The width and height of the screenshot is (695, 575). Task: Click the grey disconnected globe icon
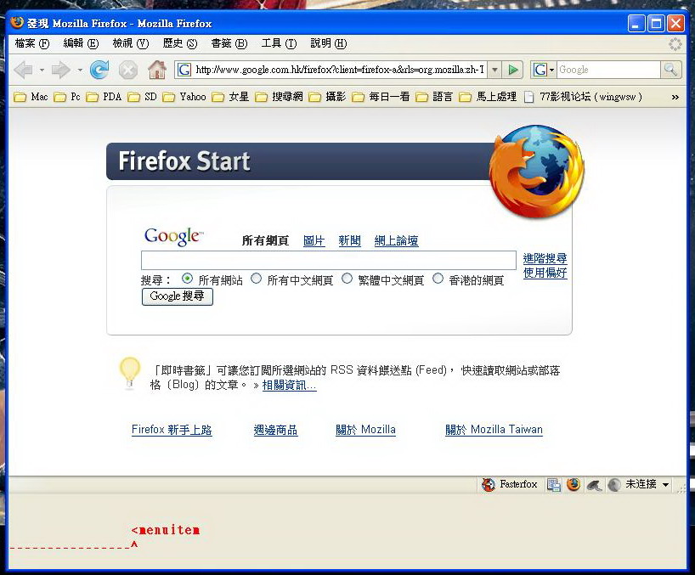click(614, 485)
